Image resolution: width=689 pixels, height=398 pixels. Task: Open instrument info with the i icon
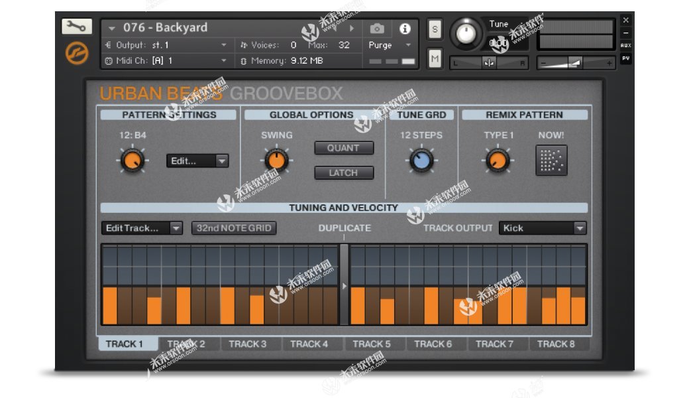[x=405, y=29]
